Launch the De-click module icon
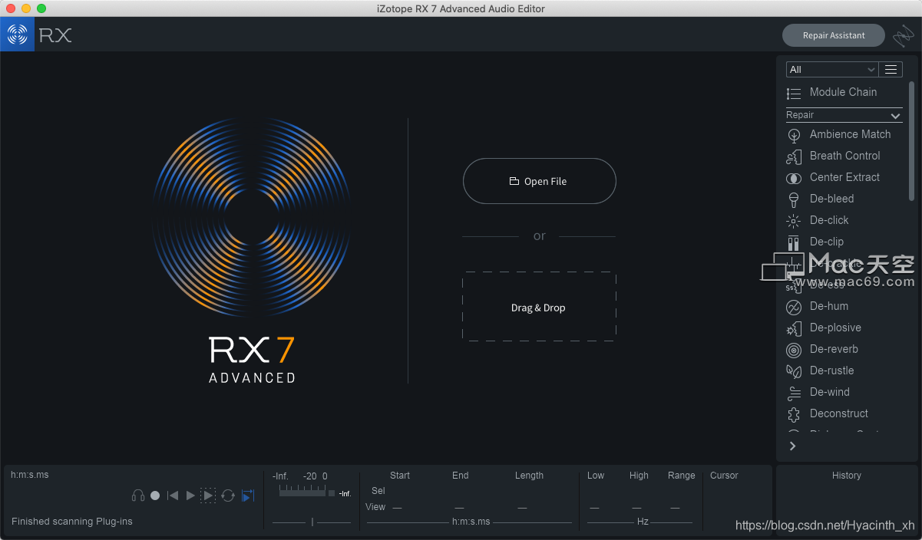Screen dimensions: 922x540 pyautogui.click(x=794, y=221)
